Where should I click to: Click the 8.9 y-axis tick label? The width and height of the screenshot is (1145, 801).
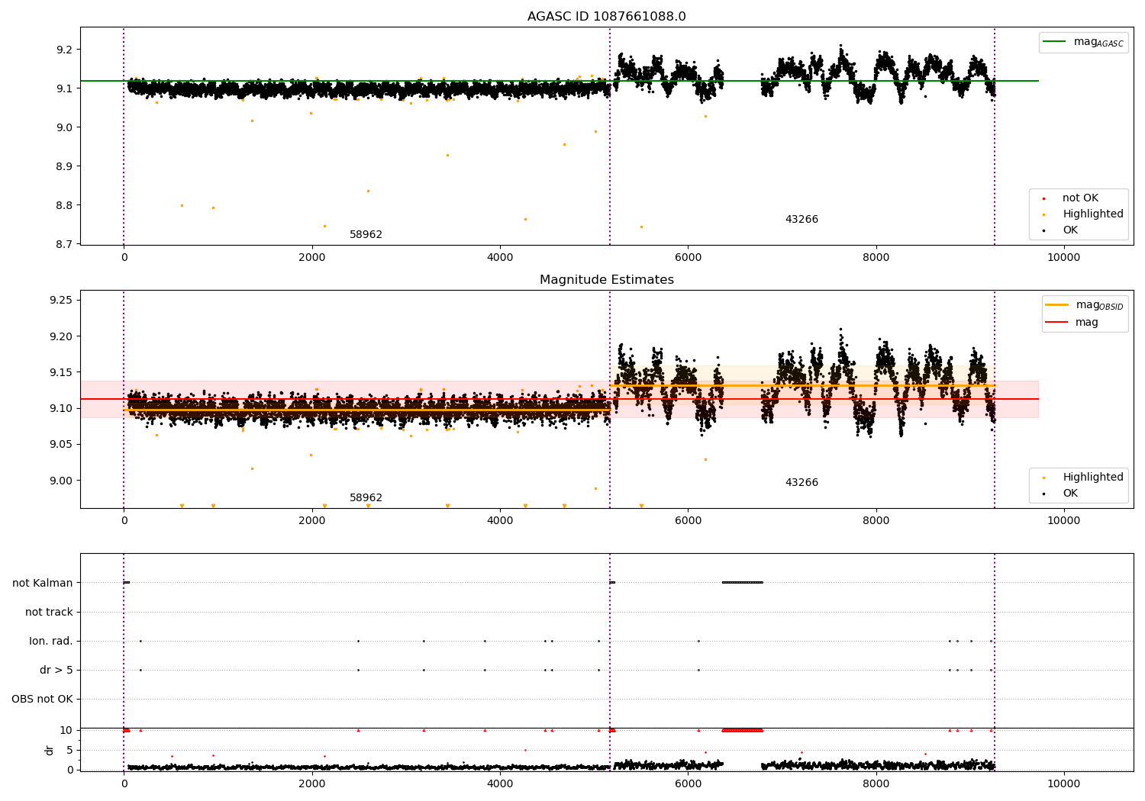(x=65, y=166)
